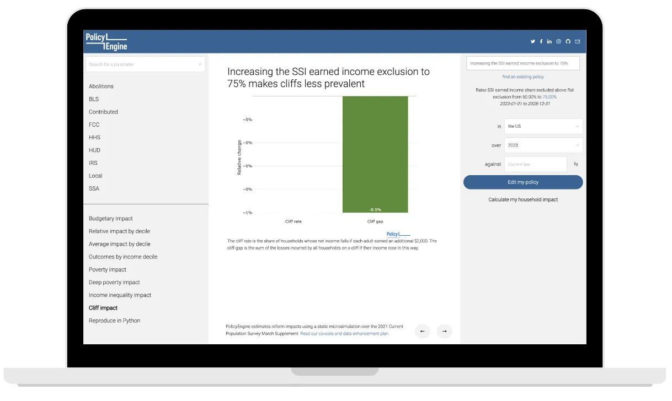Open PolicyEngine's Twitter page
The image size is (672, 401).
tap(532, 41)
